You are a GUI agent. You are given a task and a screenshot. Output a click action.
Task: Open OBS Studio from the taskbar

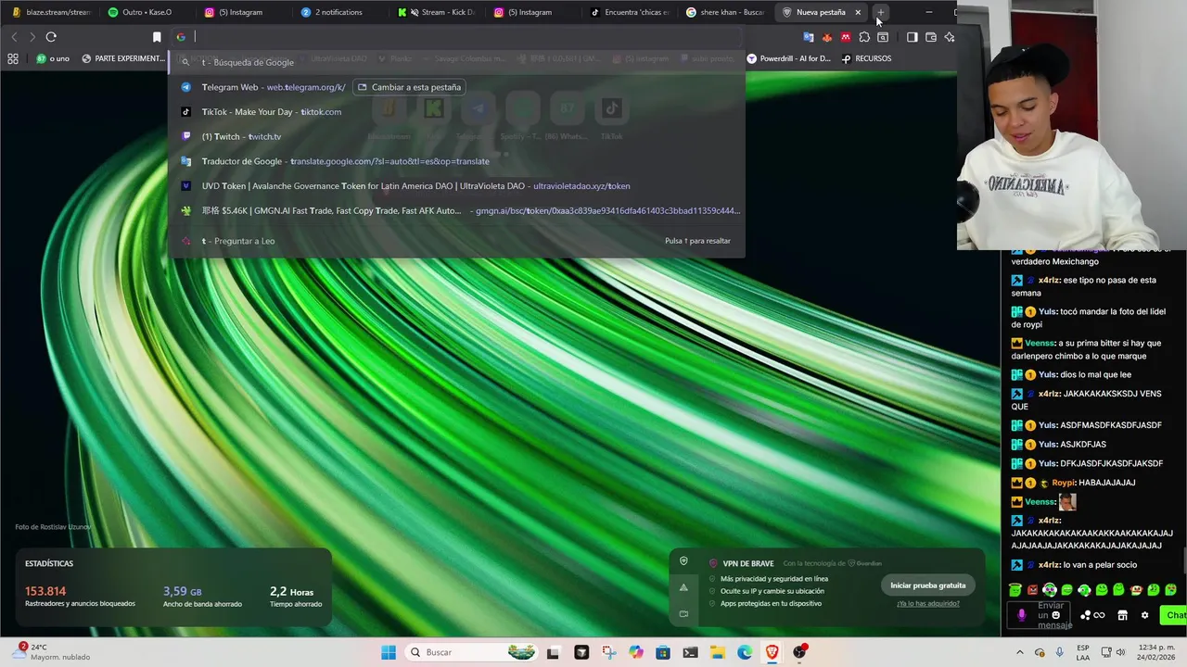click(798, 652)
